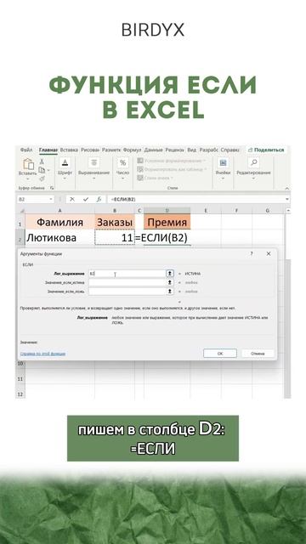Click the copy icon in Буфер обмена
306x544 pixels.
click(x=42, y=170)
